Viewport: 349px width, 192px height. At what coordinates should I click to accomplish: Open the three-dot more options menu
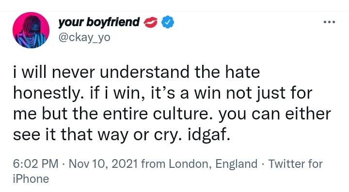pyautogui.click(x=330, y=22)
